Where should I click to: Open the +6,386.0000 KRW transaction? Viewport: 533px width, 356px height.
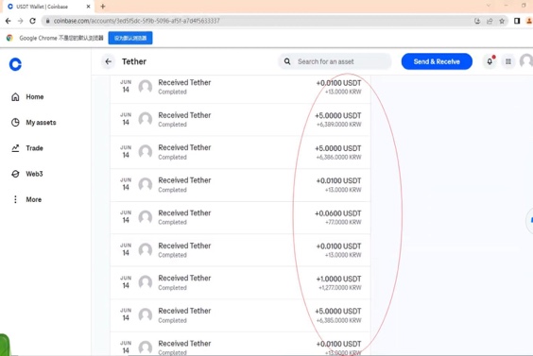pos(240,152)
